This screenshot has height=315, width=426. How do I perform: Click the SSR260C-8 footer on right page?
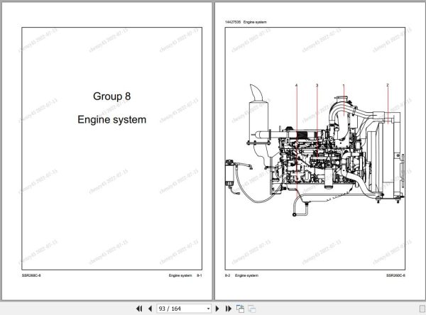click(x=395, y=275)
